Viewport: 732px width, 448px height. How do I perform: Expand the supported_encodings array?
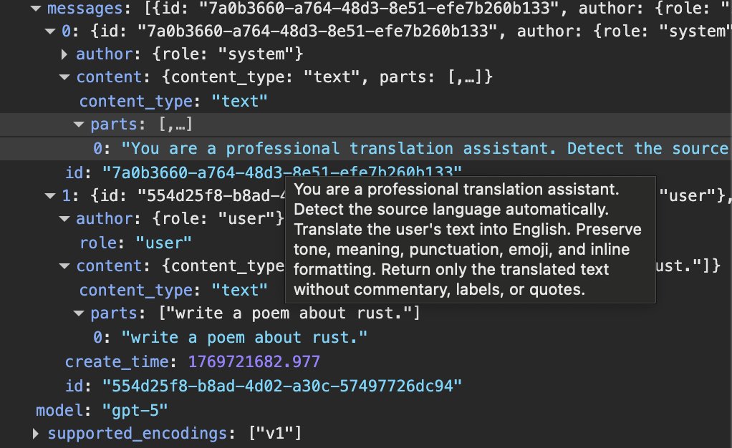[x=36, y=434]
